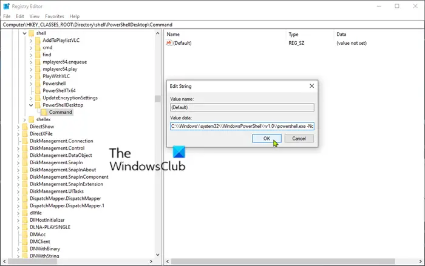Click the Value data input field
This screenshot has height=266, width=425.
coord(242,126)
